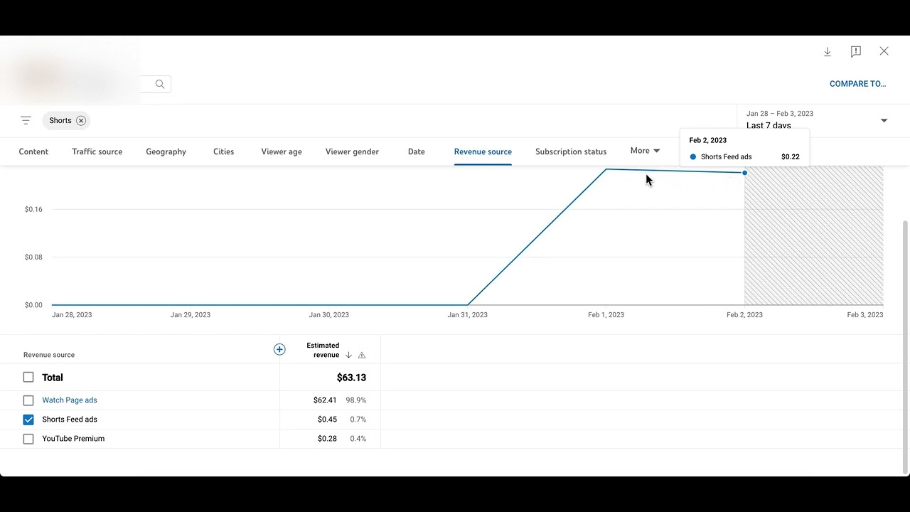The image size is (910, 512).
Task: Open the send feedback icon
Action: 856,52
